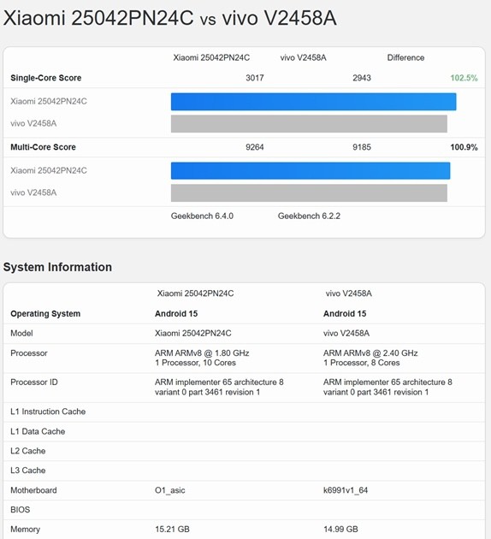Click vivo V2458A label beside multi-core bar
Image resolution: width=491 pixels, height=539 pixels.
tap(33, 192)
